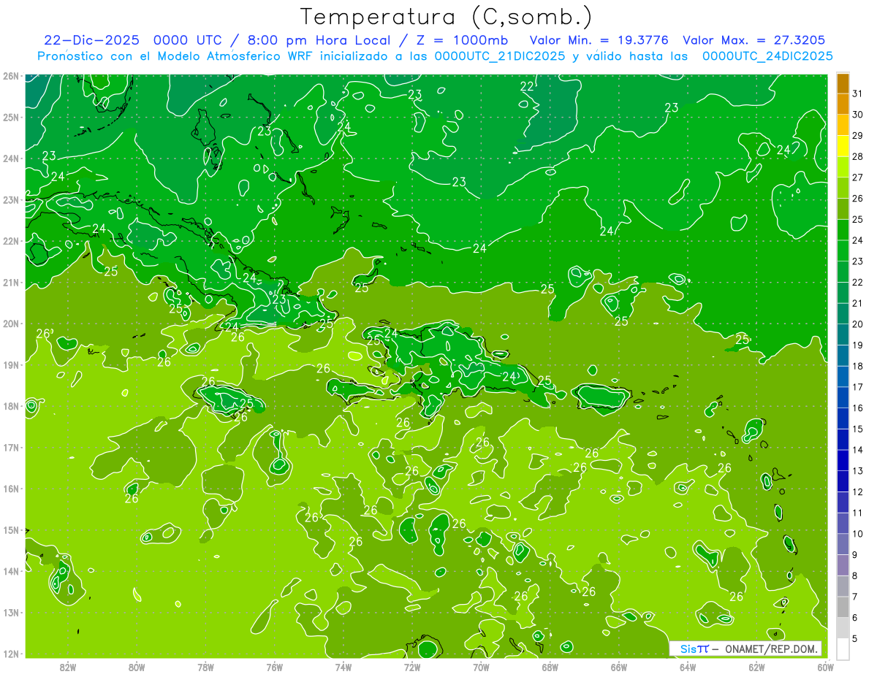Click the teal swatch between 19 and 20

coord(843,335)
